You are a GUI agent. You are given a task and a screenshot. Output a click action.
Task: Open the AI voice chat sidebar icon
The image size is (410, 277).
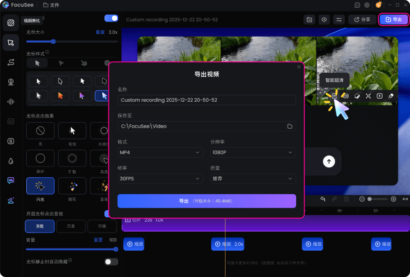(x=11, y=181)
